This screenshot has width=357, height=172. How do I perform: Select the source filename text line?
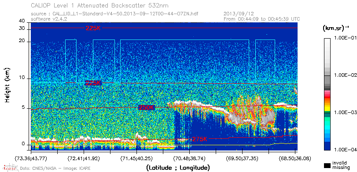tap(114, 14)
